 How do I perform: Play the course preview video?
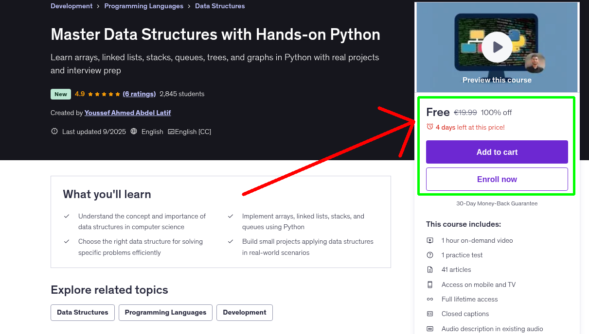497,47
